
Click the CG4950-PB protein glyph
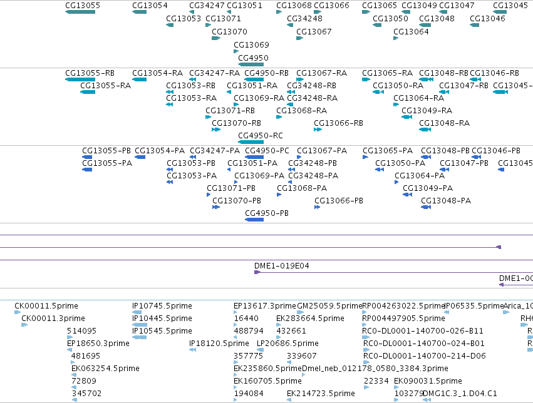tap(254, 220)
